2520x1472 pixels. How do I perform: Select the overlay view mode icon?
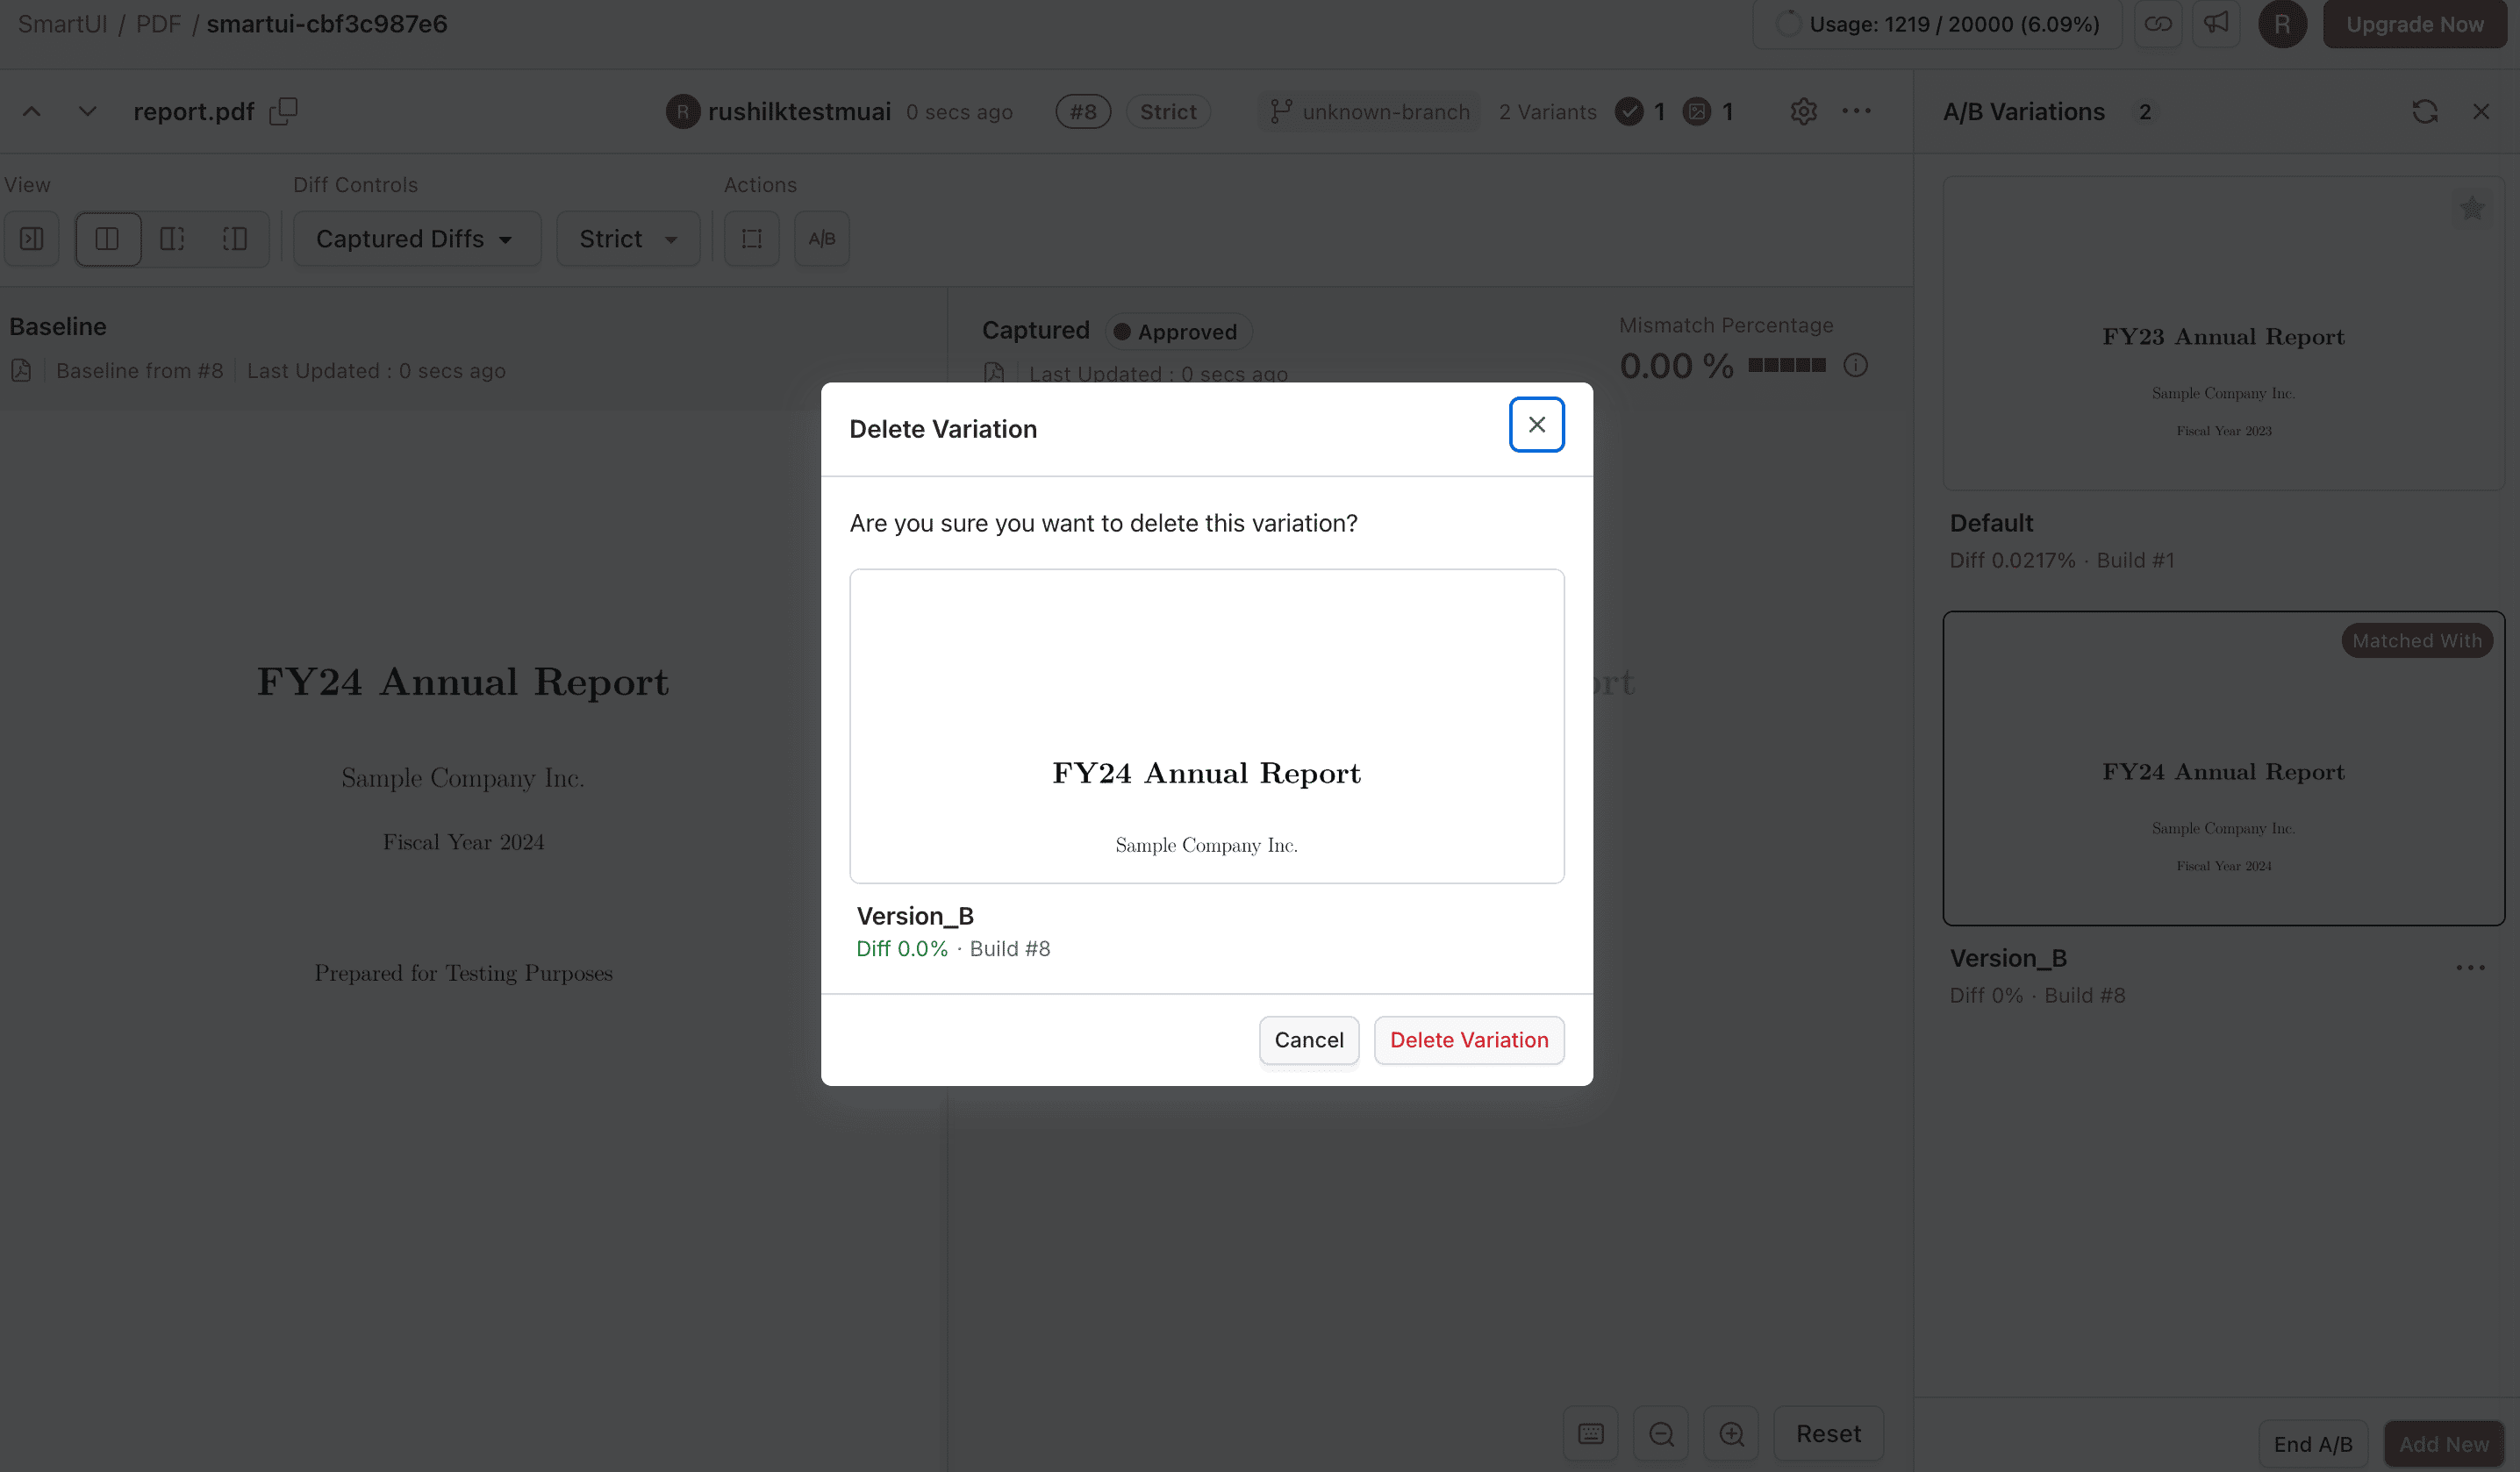click(235, 238)
